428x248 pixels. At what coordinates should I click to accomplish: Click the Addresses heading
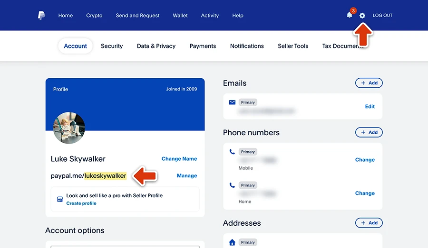(x=242, y=223)
